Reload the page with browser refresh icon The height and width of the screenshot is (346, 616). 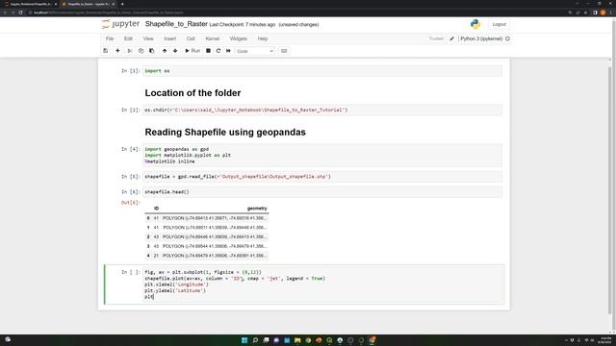click(21, 12)
